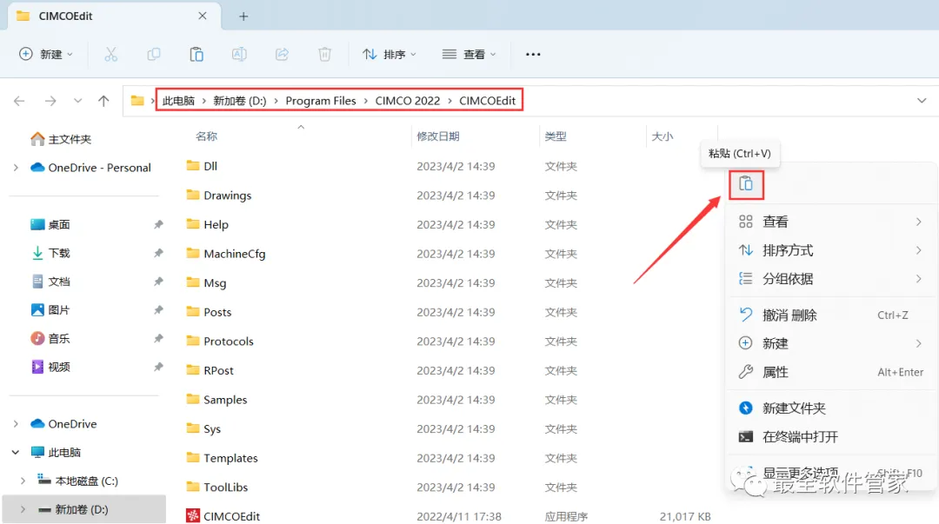Click 新加卷 (D:) in the breadcrumb

point(240,101)
